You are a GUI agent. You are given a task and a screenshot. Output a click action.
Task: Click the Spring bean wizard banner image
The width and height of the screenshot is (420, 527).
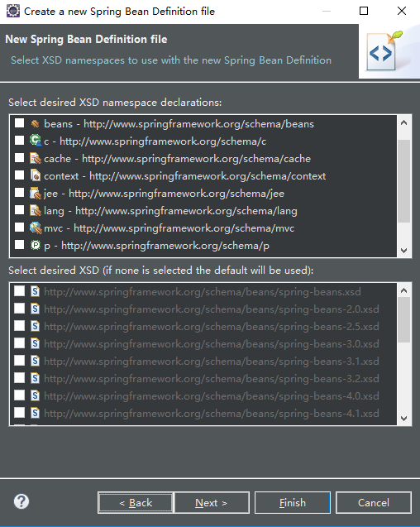[389, 51]
